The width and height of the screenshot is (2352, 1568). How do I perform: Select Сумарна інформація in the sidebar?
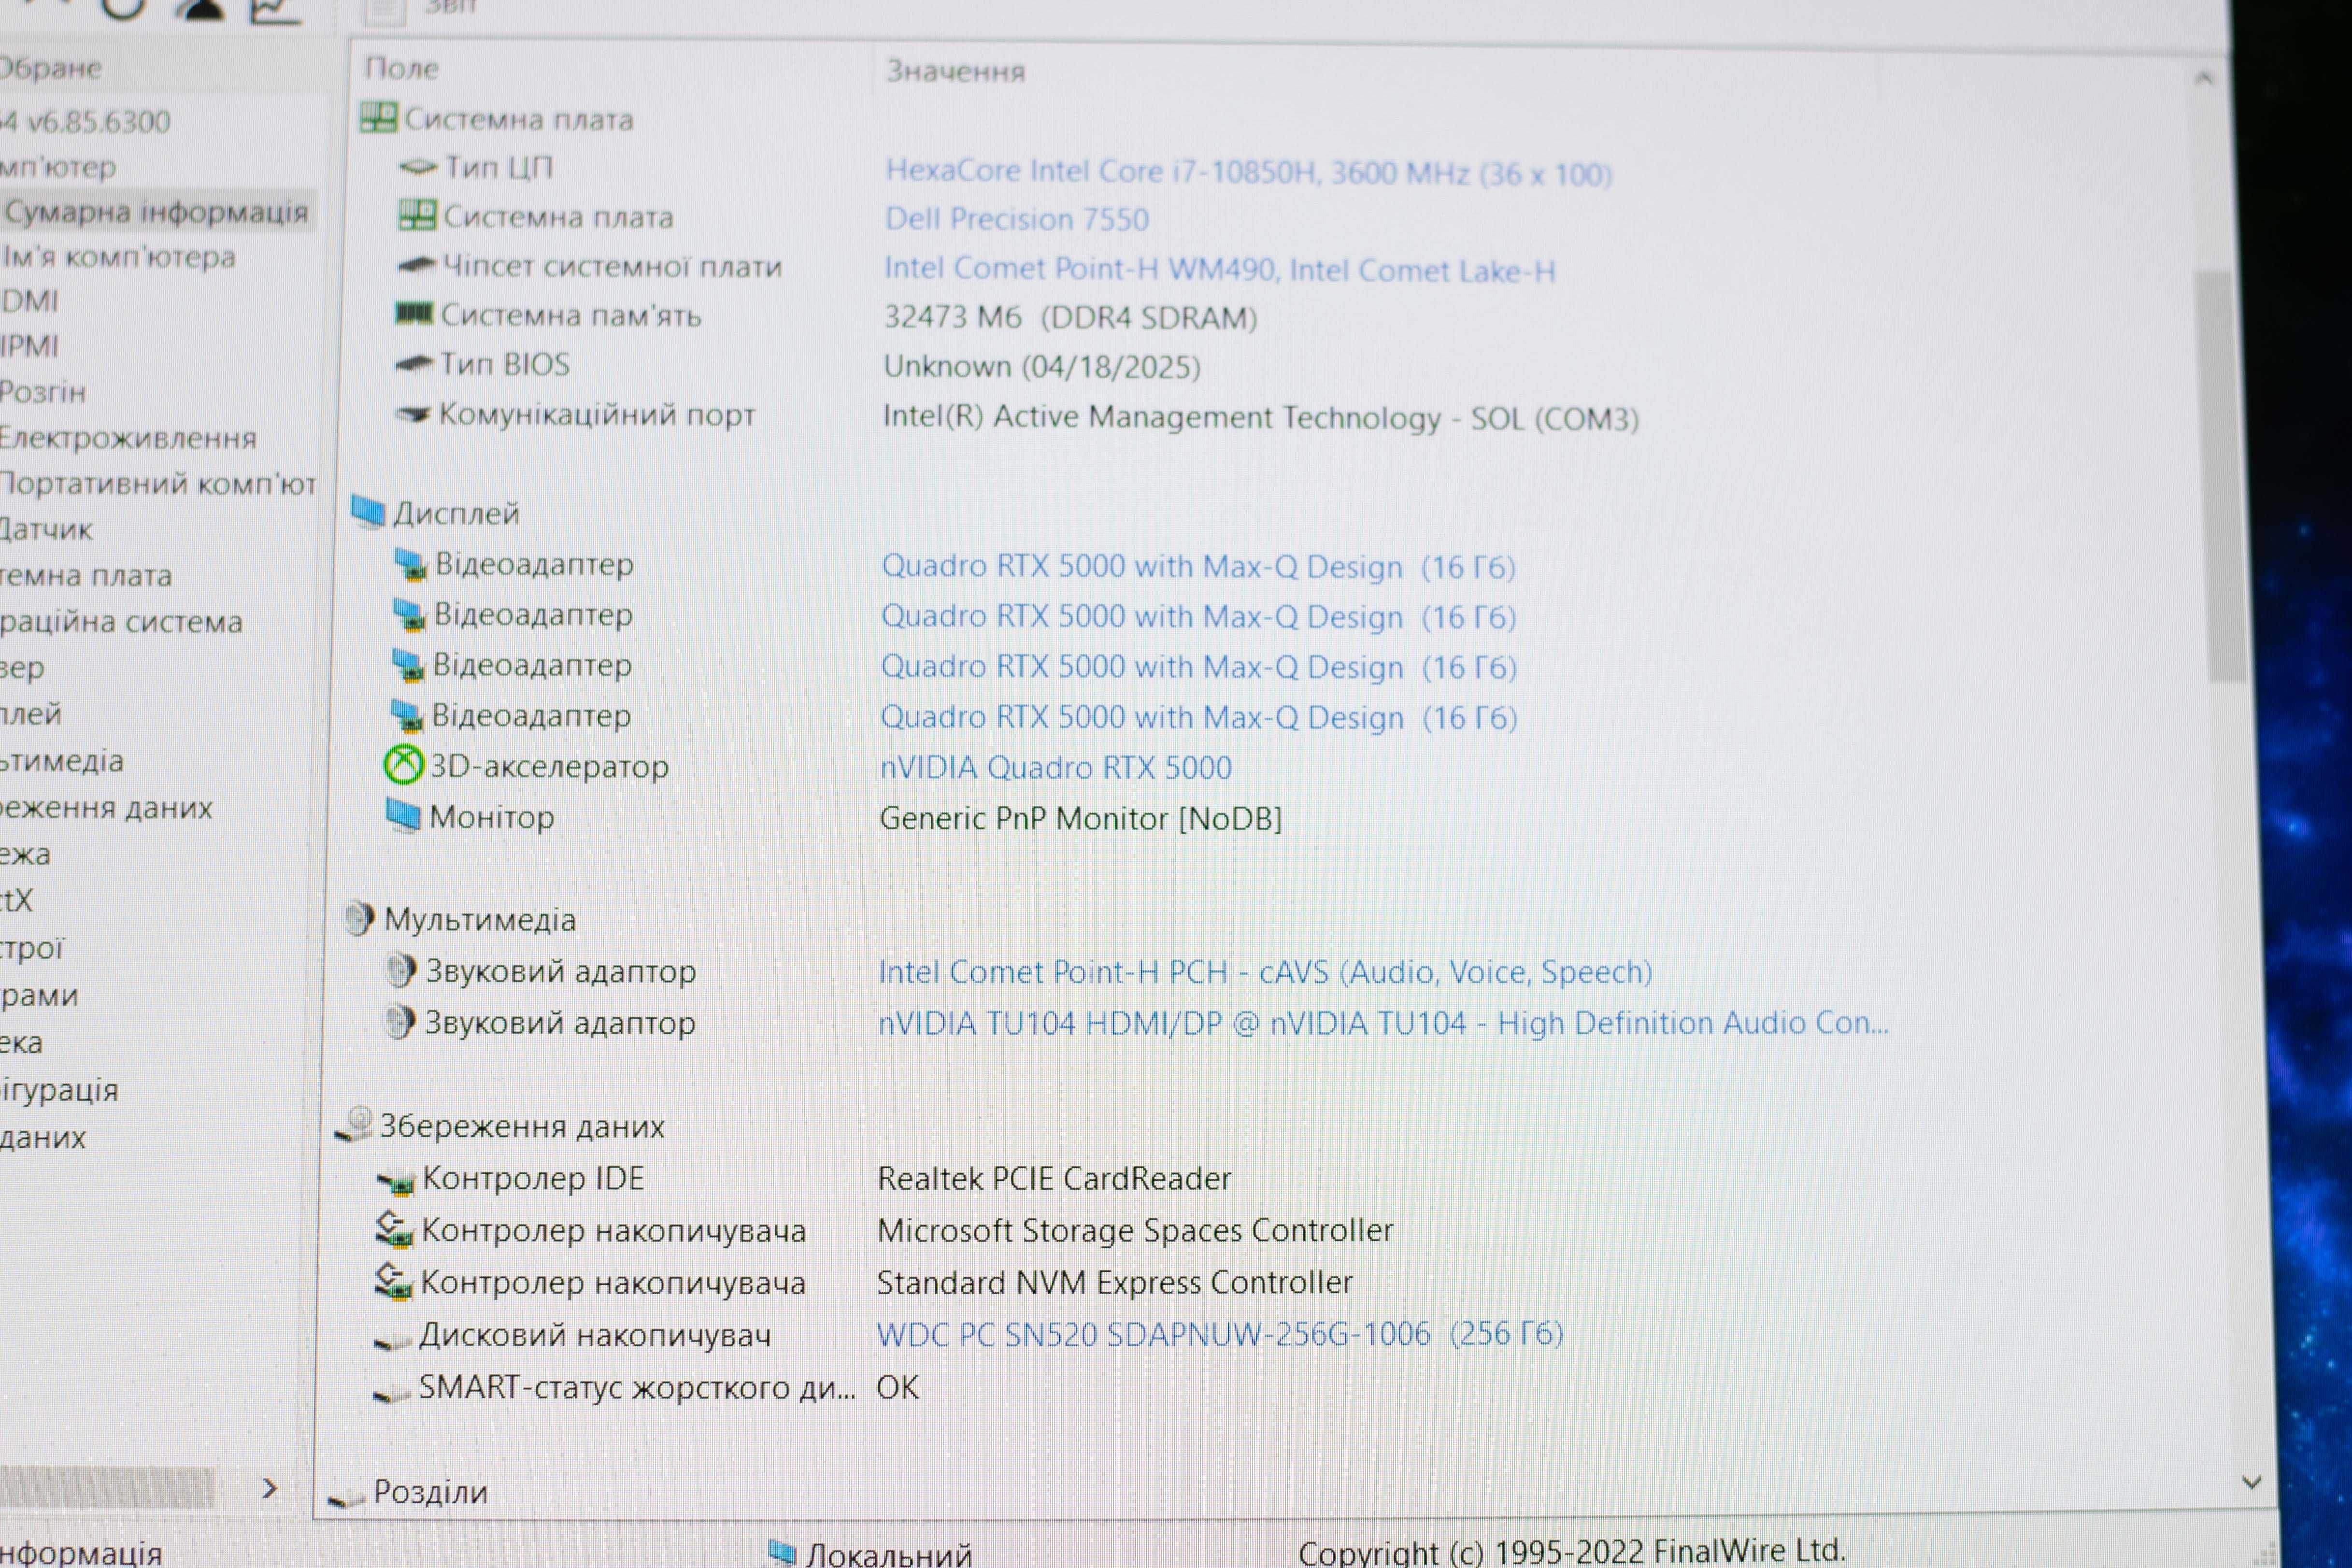[156, 212]
